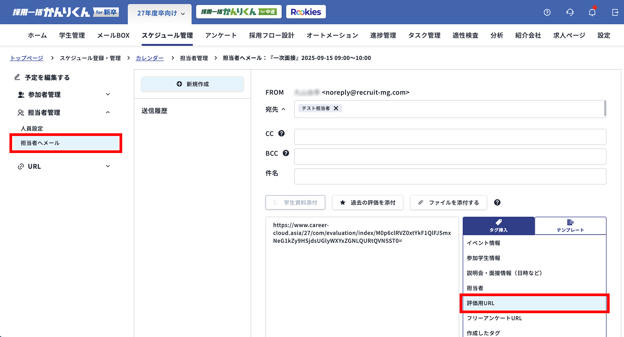Switch to the テンプレート tab

[x=570, y=226]
